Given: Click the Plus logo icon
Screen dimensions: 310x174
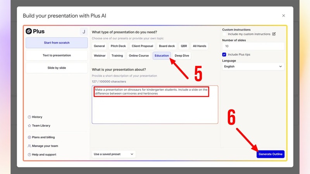Looking at the screenshot, I should pos(29,31).
